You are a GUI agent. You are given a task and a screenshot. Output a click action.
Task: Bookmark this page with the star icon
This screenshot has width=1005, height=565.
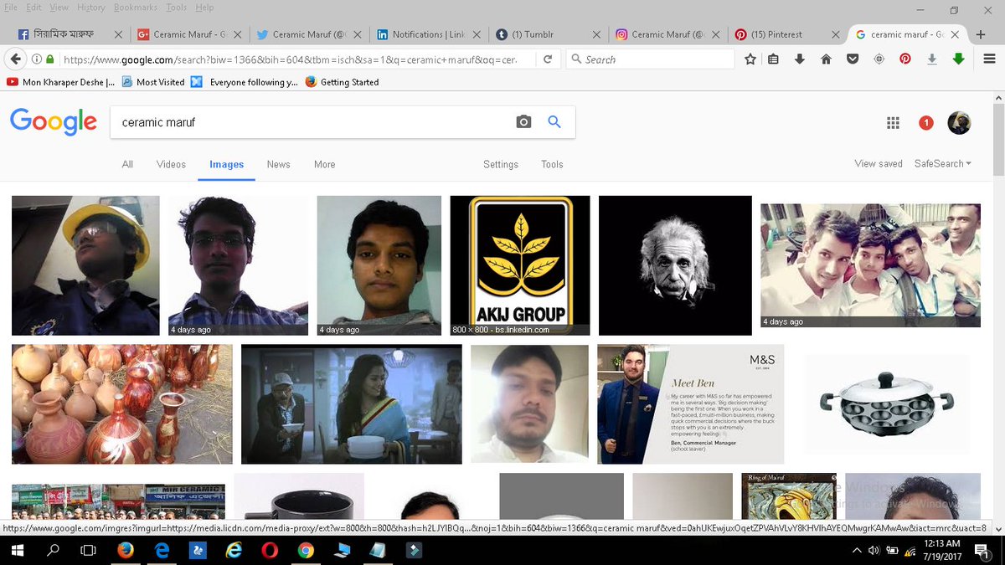[x=750, y=59]
